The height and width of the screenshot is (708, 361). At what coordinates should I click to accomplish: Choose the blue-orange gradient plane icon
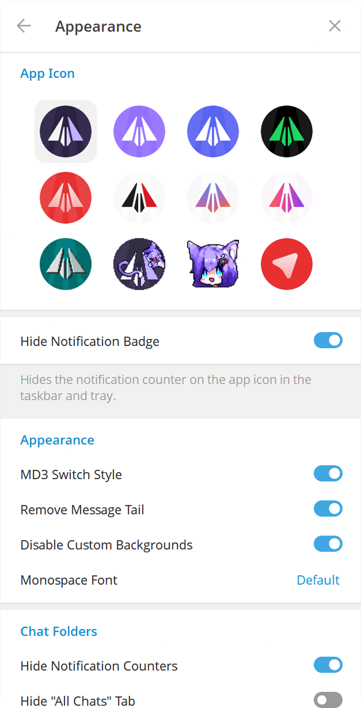(213, 198)
